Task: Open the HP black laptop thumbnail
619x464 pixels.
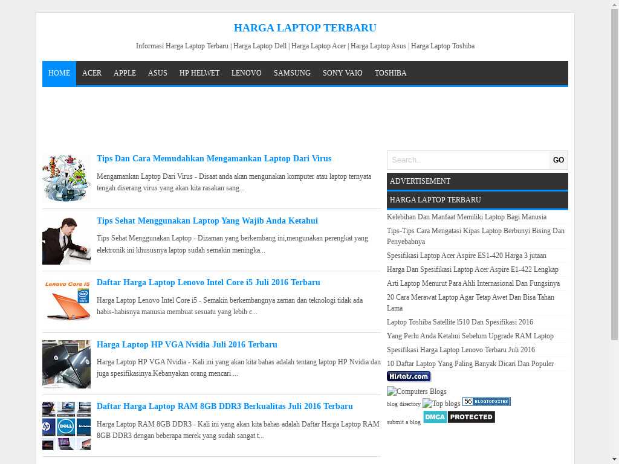Action: pos(66,364)
